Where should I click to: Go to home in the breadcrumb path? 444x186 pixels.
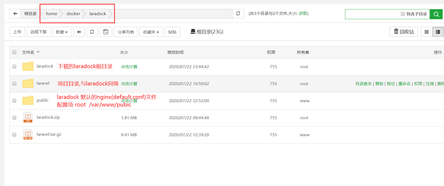[x=52, y=14]
